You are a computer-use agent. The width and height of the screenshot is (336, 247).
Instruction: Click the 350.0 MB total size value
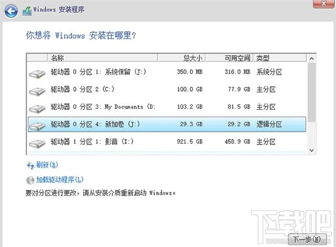point(190,72)
